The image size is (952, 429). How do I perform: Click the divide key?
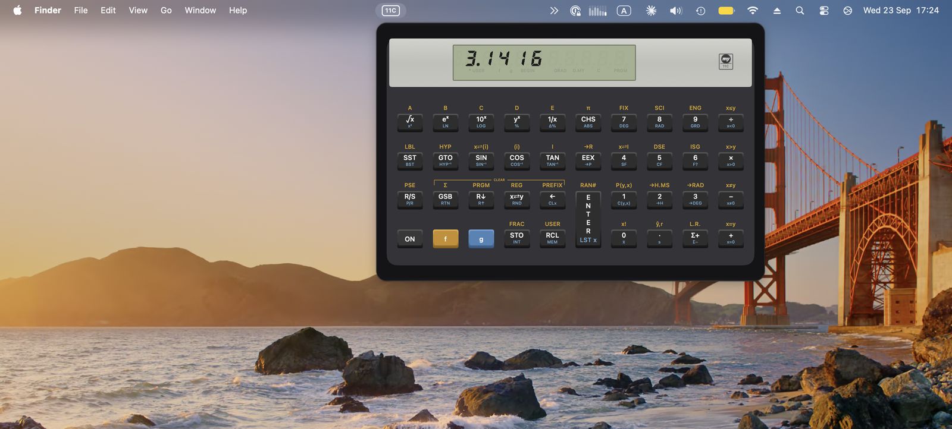731,122
